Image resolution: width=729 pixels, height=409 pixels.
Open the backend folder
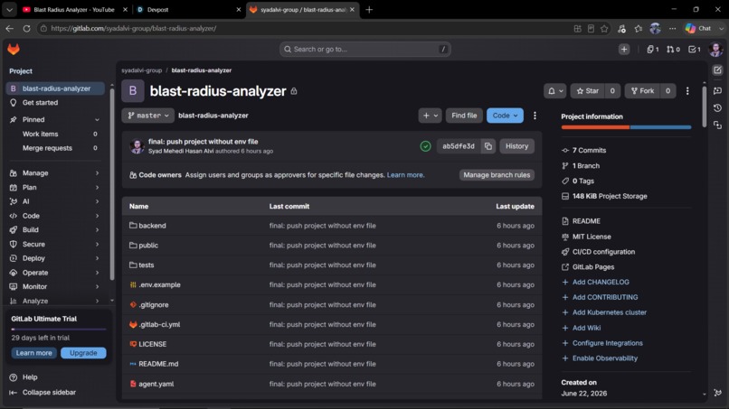152,226
